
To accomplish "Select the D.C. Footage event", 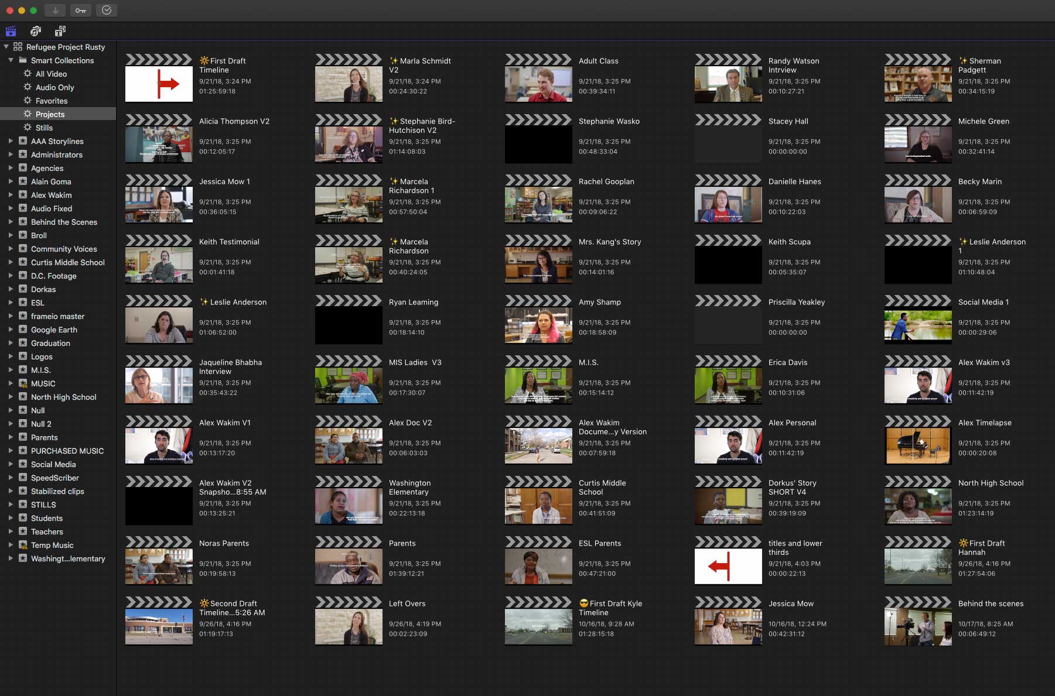I will pyautogui.click(x=58, y=276).
